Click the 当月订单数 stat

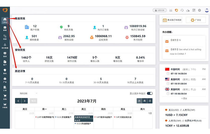click(x=101, y=28)
